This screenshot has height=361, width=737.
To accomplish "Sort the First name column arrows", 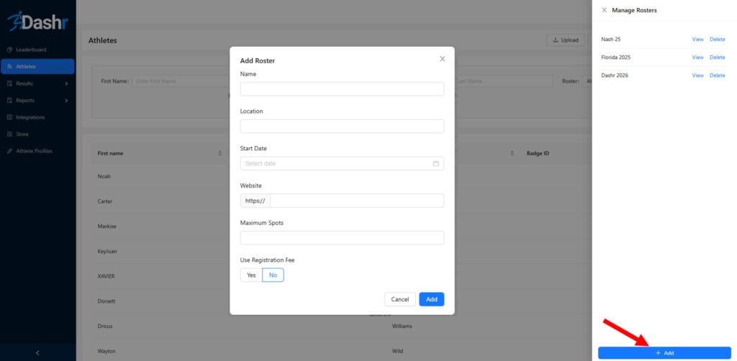I will 220,153.
